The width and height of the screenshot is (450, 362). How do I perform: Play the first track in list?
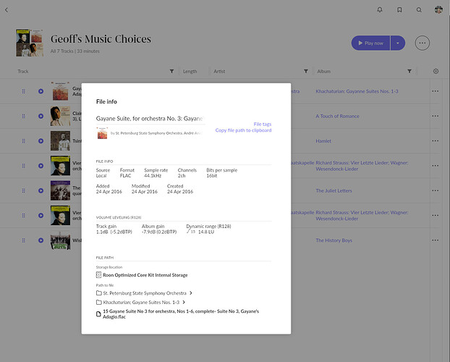pos(41,91)
